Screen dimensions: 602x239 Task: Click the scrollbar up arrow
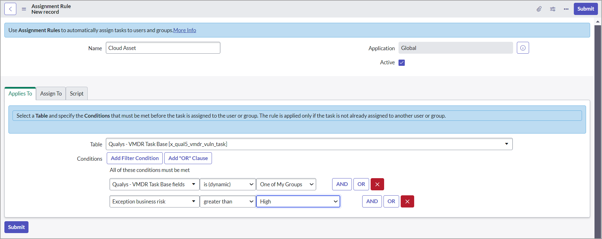[598, 22]
